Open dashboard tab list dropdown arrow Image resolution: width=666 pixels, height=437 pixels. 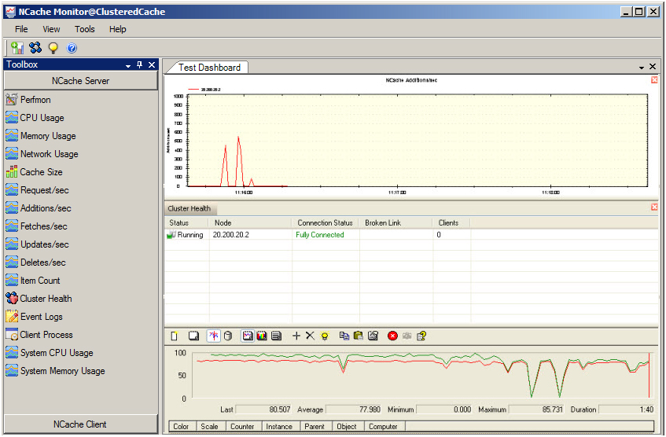point(642,68)
